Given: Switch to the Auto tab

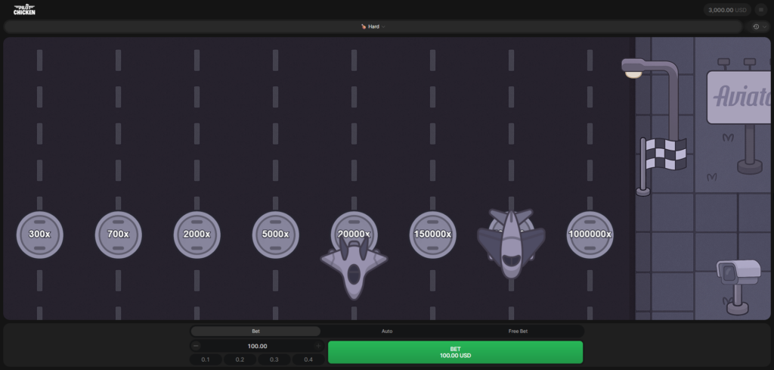Looking at the screenshot, I should [x=387, y=331].
